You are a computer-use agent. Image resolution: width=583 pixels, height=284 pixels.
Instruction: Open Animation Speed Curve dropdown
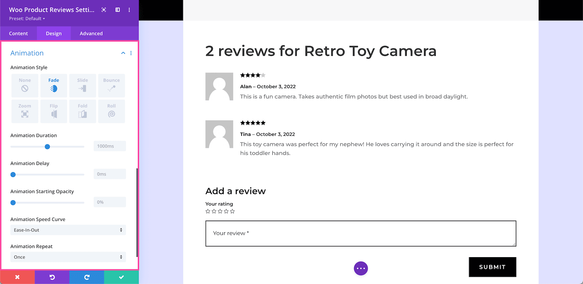(68, 230)
